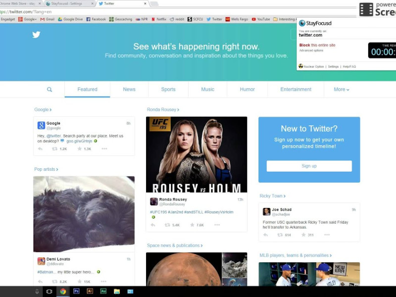Open the black dog photo

[84, 214]
